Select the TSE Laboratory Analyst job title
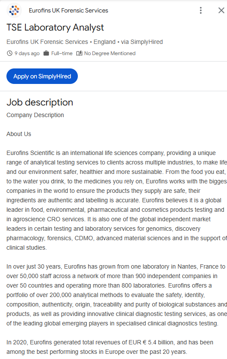The image size is (227, 359). pyautogui.click(x=55, y=28)
